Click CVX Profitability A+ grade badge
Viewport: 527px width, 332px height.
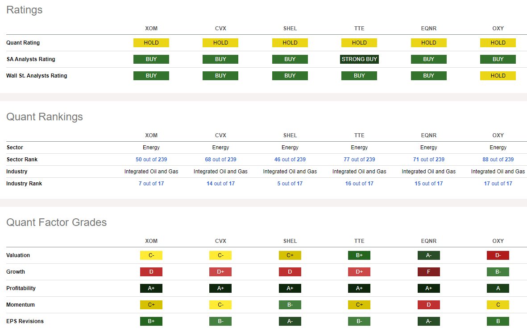220,288
